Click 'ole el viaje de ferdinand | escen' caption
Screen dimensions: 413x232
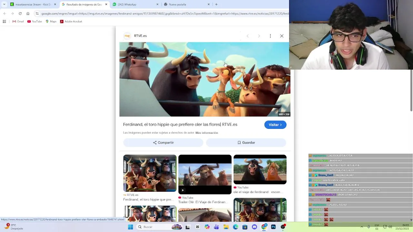[259, 192]
